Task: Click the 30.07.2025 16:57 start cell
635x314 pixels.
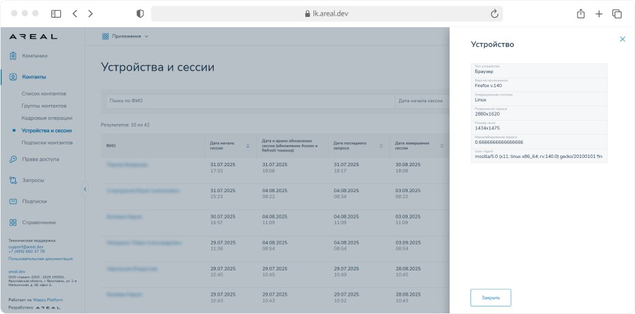Action: [x=223, y=219]
